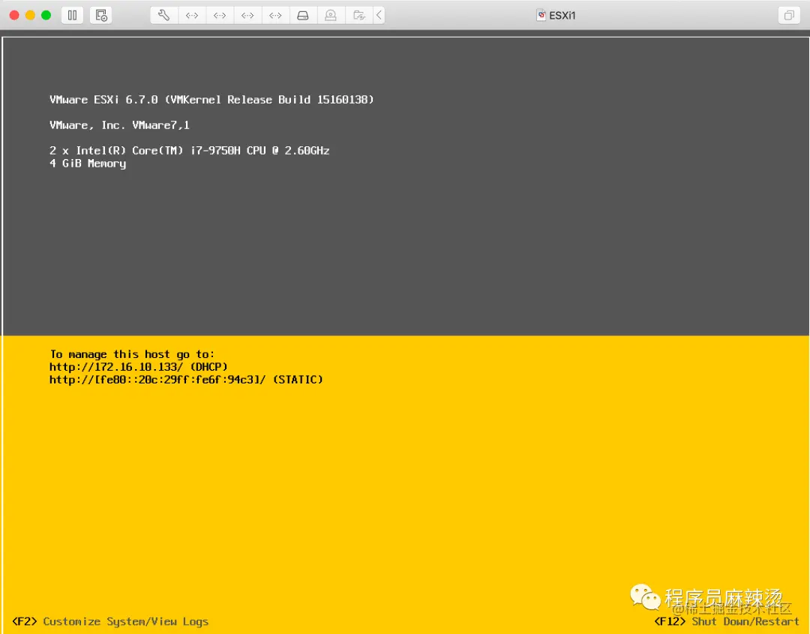Open virtual machine settings wrench icon
810x634 pixels.
(163, 16)
